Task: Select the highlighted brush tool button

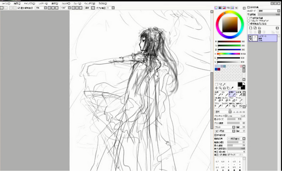Action: pyautogui.click(x=232, y=94)
